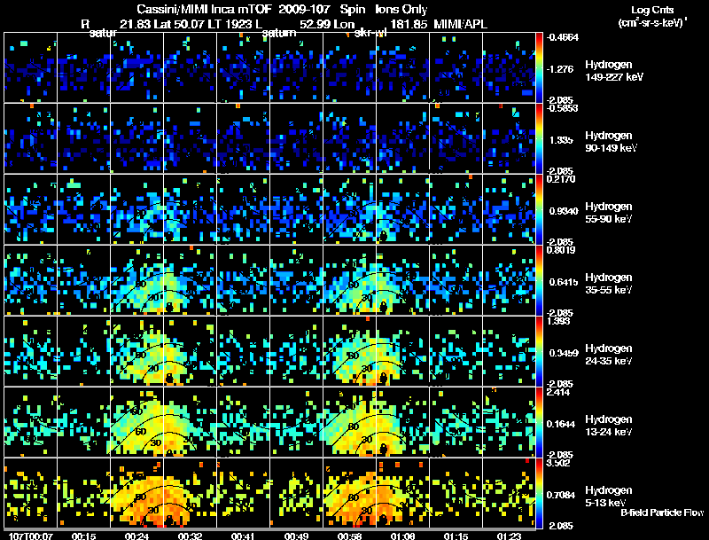Click the 'B-field Particle Flow' label
This screenshot has height=540, width=709.
point(662,513)
